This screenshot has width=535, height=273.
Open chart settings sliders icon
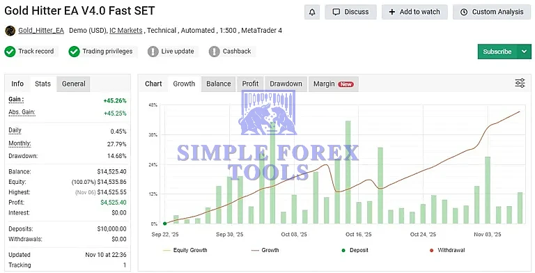click(x=520, y=84)
